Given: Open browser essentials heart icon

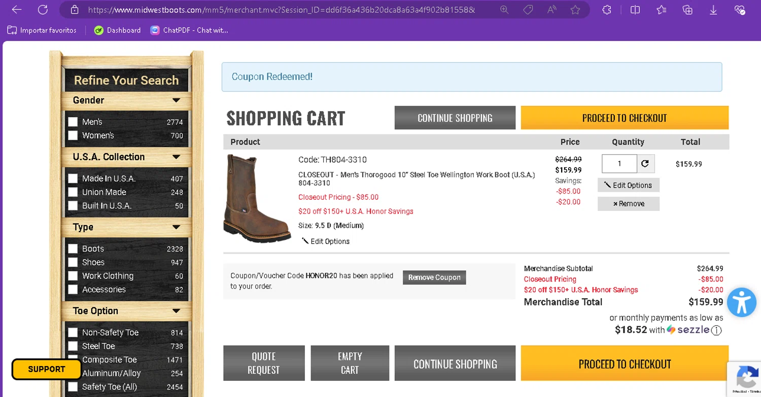Looking at the screenshot, I should click(740, 10).
